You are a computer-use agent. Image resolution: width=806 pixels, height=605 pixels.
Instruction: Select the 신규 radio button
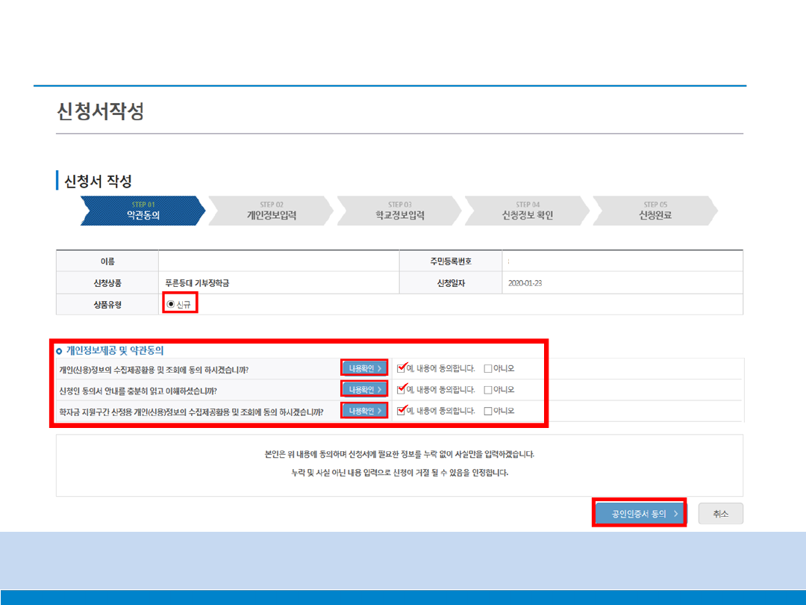click(x=171, y=304)
